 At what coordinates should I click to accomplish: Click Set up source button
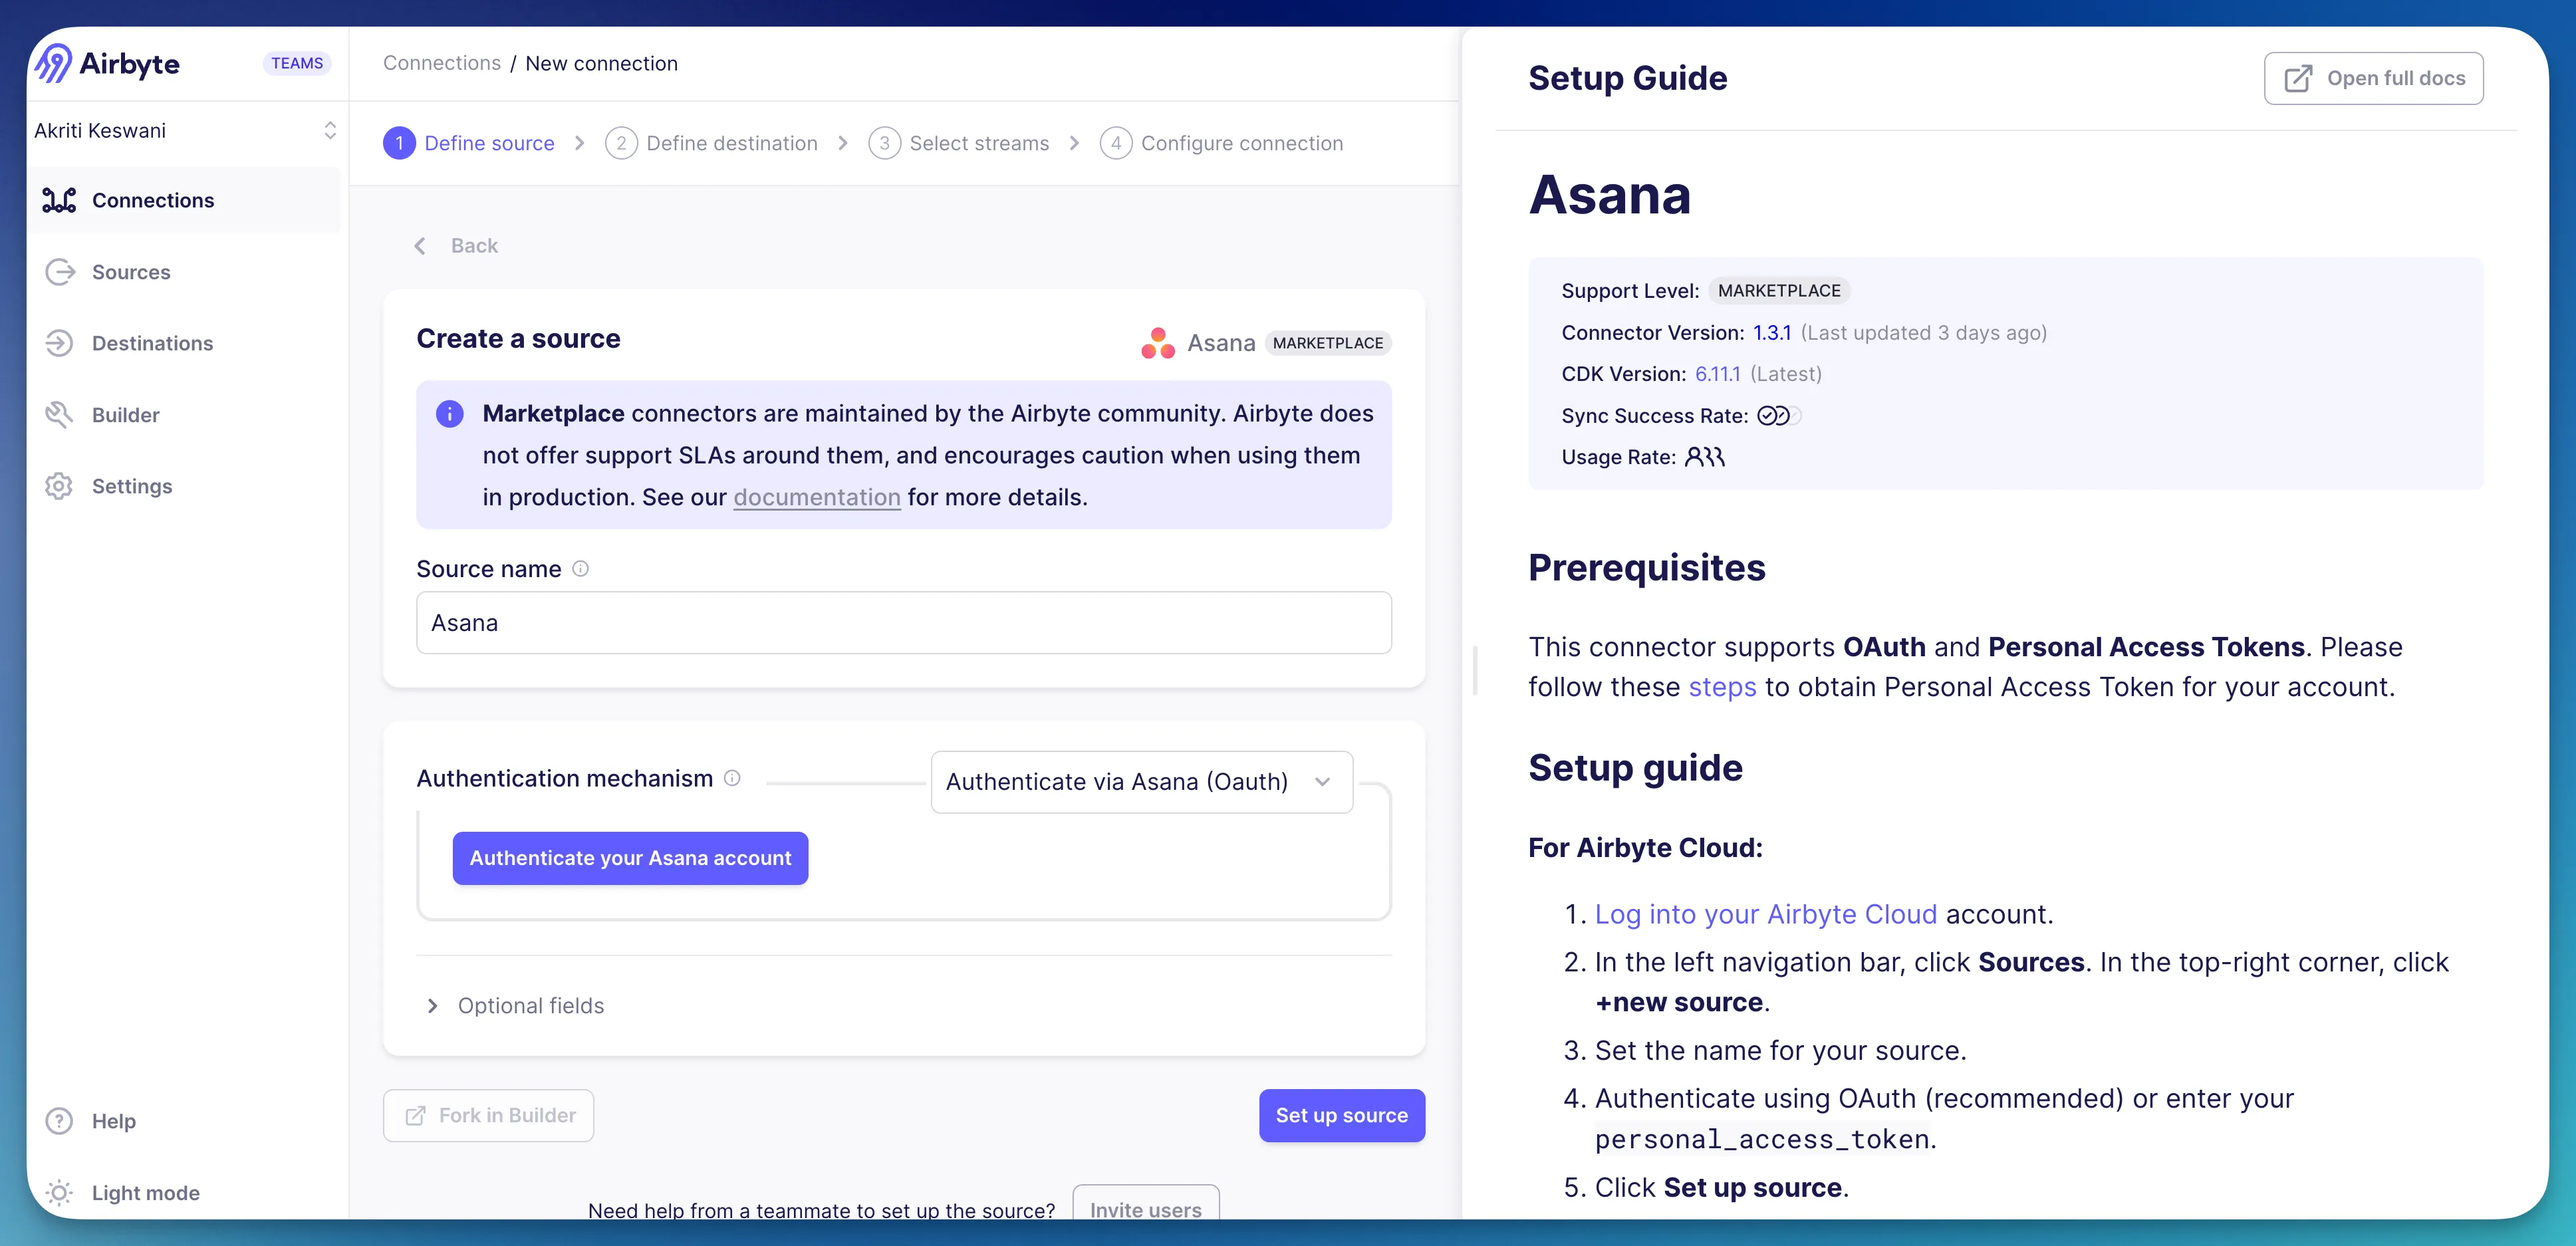(x=1341, y=1116)
